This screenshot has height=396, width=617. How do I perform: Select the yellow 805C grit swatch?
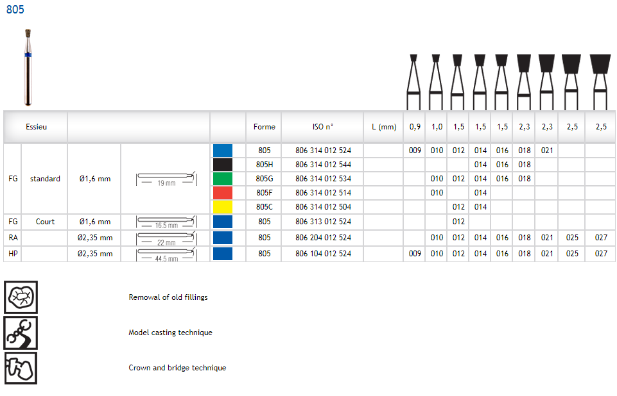pos(222,207)
